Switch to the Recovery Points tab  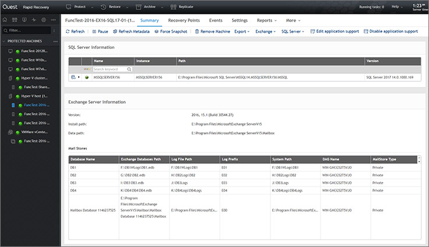coord(184,20)
